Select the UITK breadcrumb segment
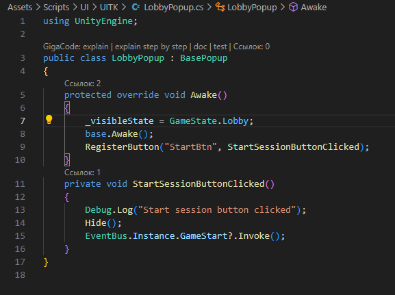Screen dimensions: 395x295 click(x=109, y=8)
